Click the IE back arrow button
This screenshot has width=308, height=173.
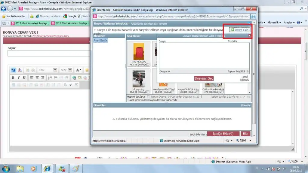[x=3, y=9]
